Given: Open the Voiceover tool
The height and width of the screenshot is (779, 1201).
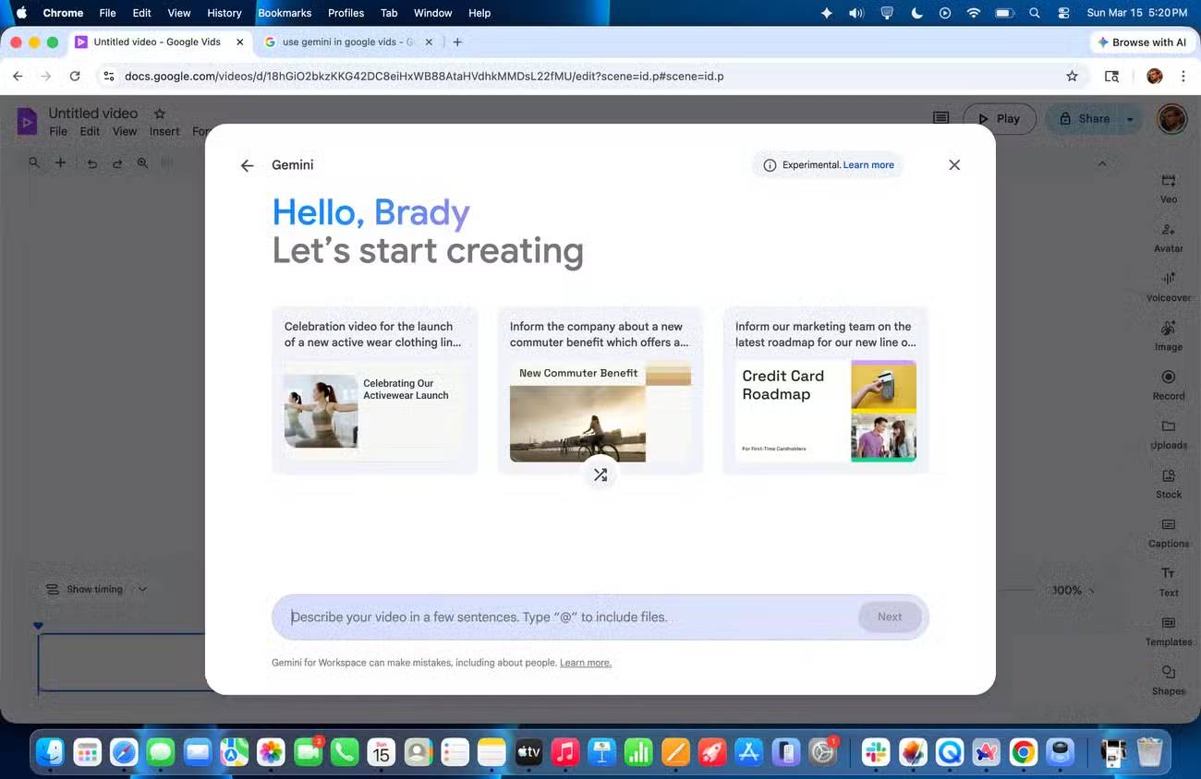Looking at the screenshot, I should click(x=1169, y=286).
